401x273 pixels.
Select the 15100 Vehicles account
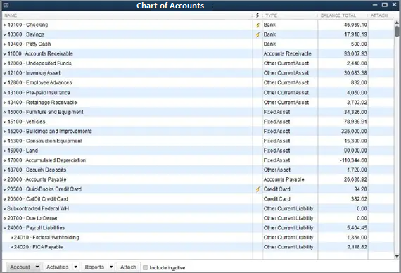[198, 122]
